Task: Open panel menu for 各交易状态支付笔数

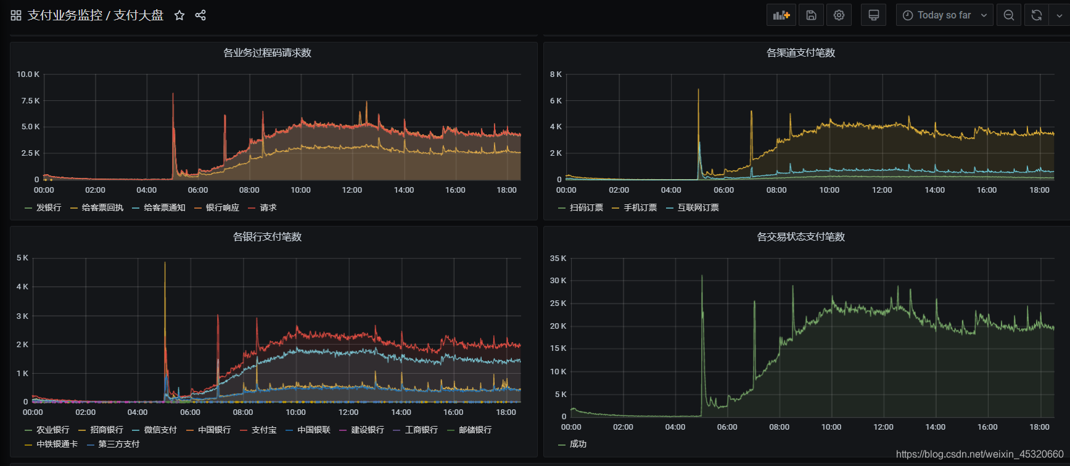Action: (800, 237)
